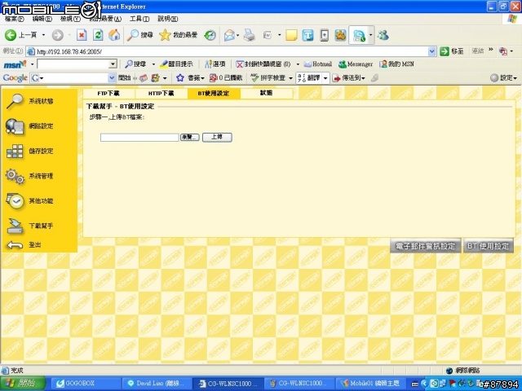522x391 pixels.
Task: Click the Google toolbar 翻譯 button
Action: pos(308,78)
